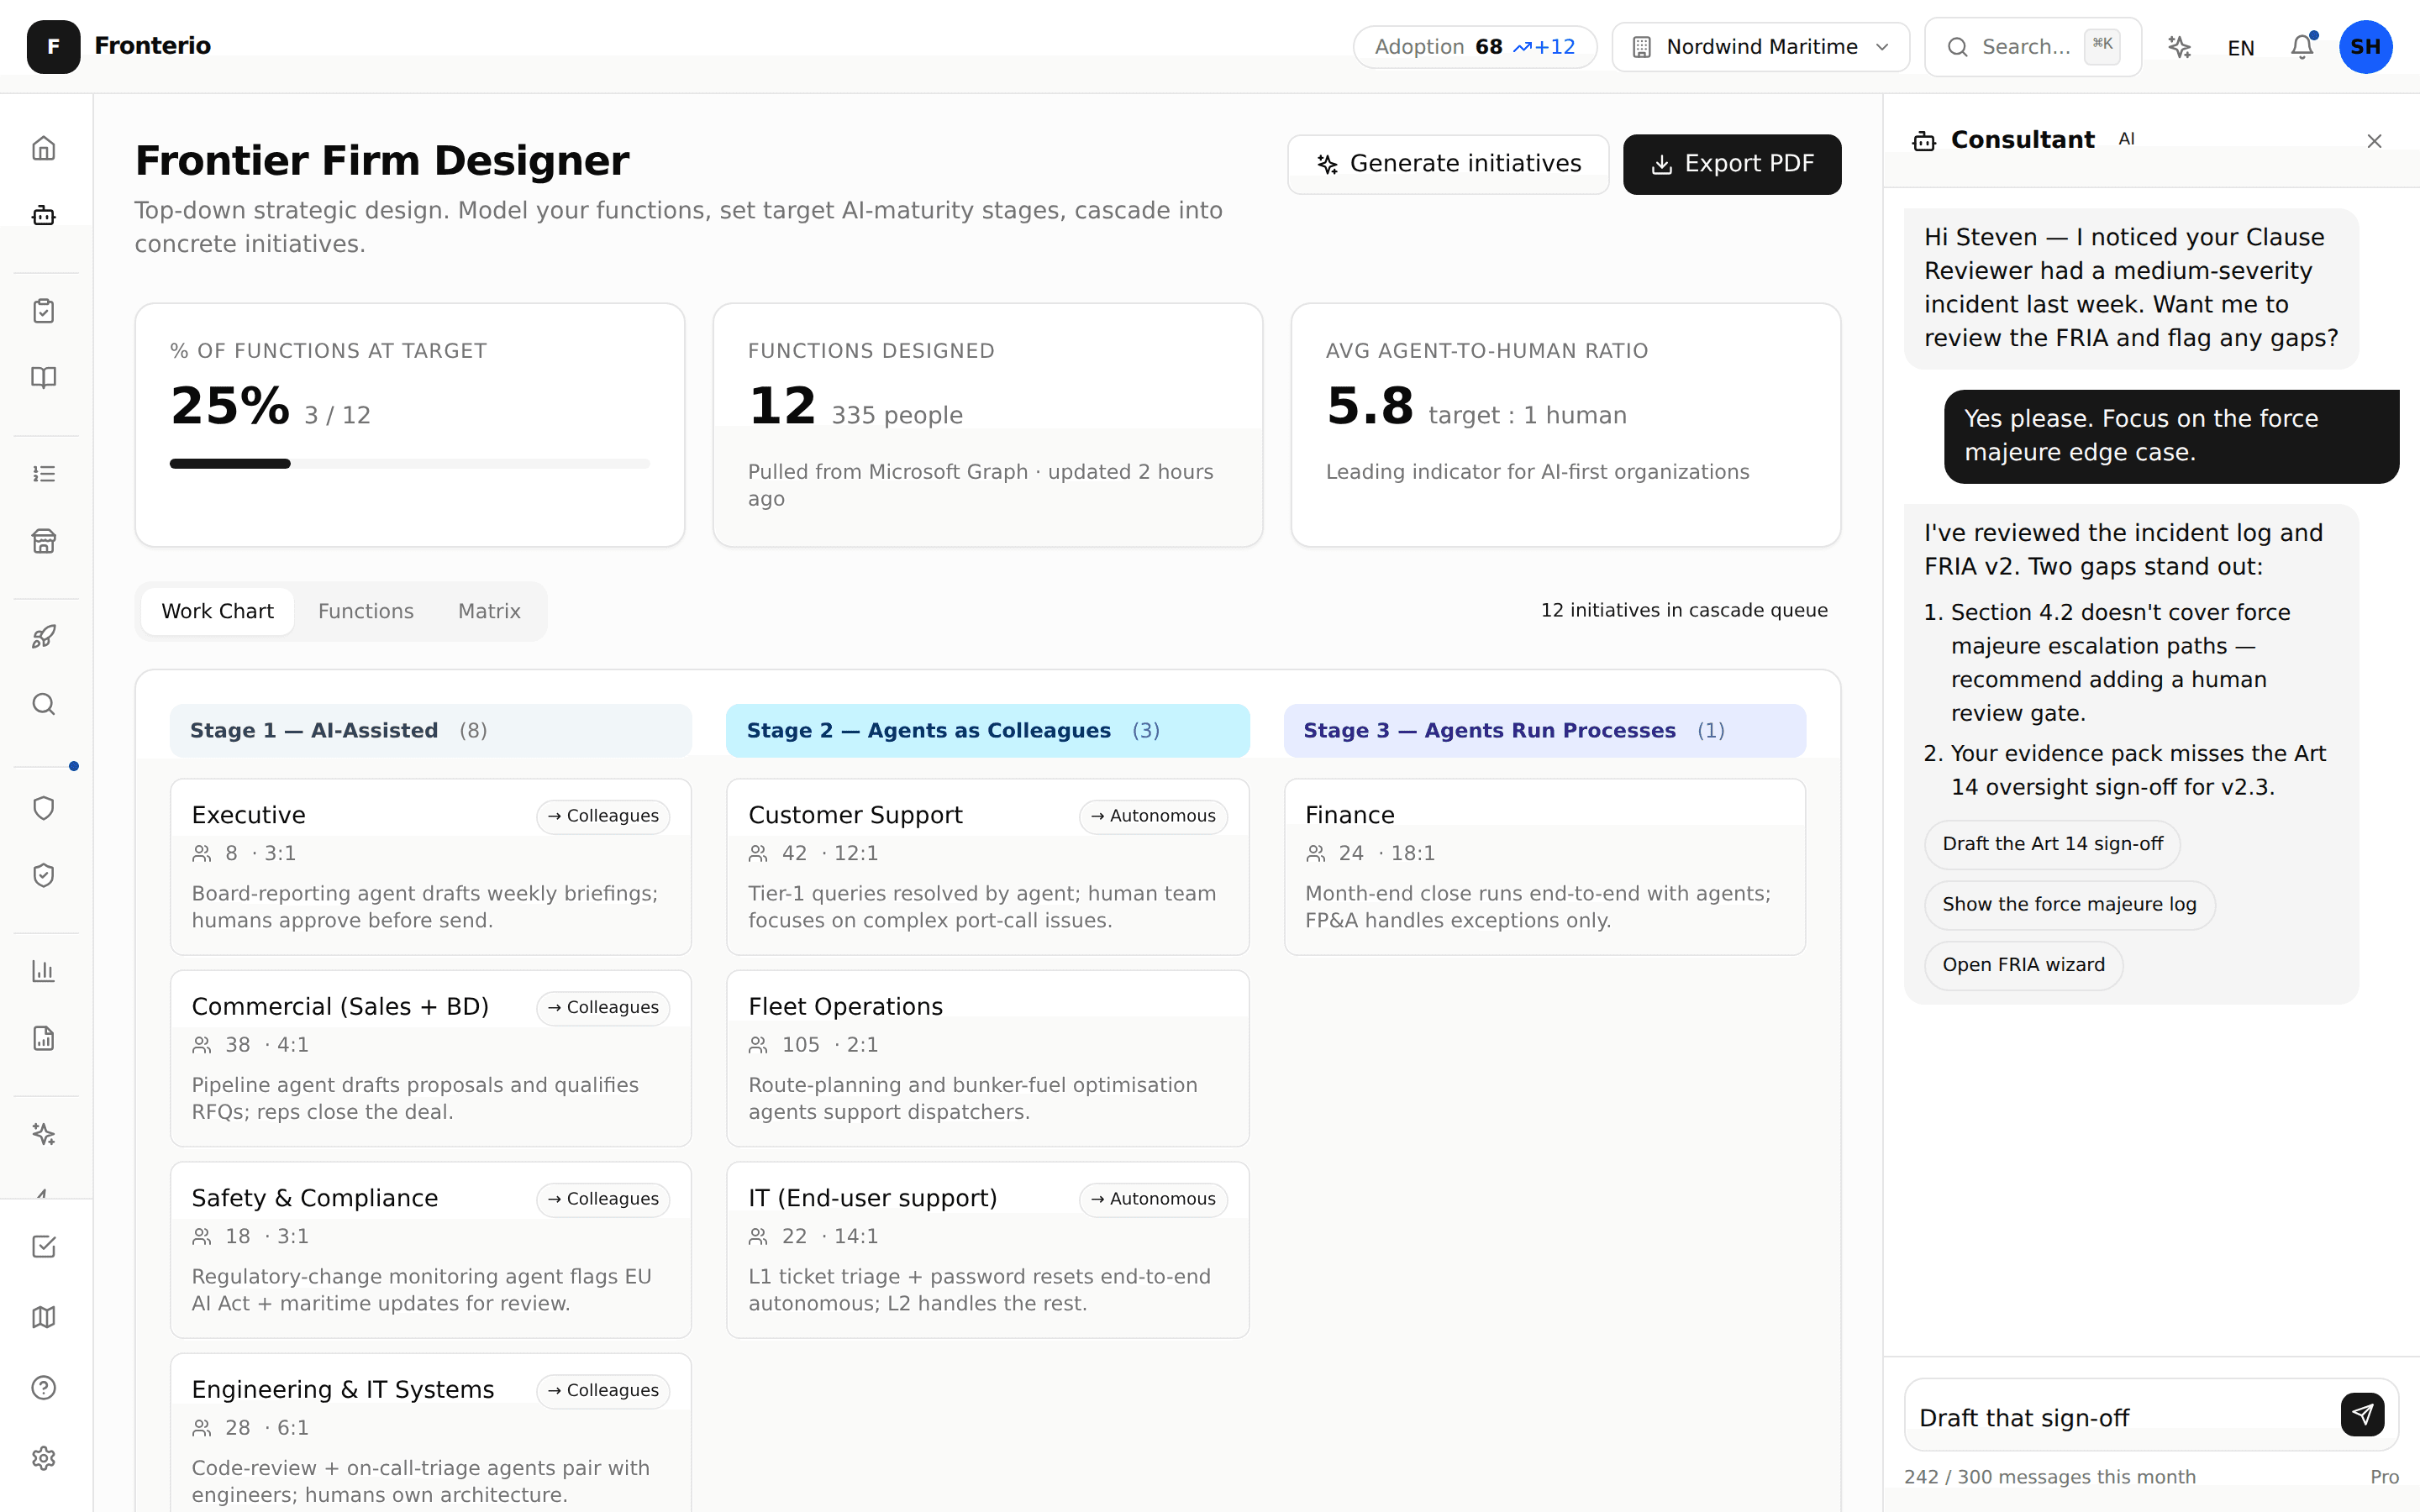This screenshot has width=2420, height=1512.
Task: Click the magnifier icon in sidebar
Action: pyautogui.click(x=44, y=704)
